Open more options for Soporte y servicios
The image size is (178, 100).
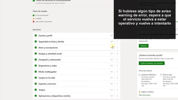tap(117, 84)
